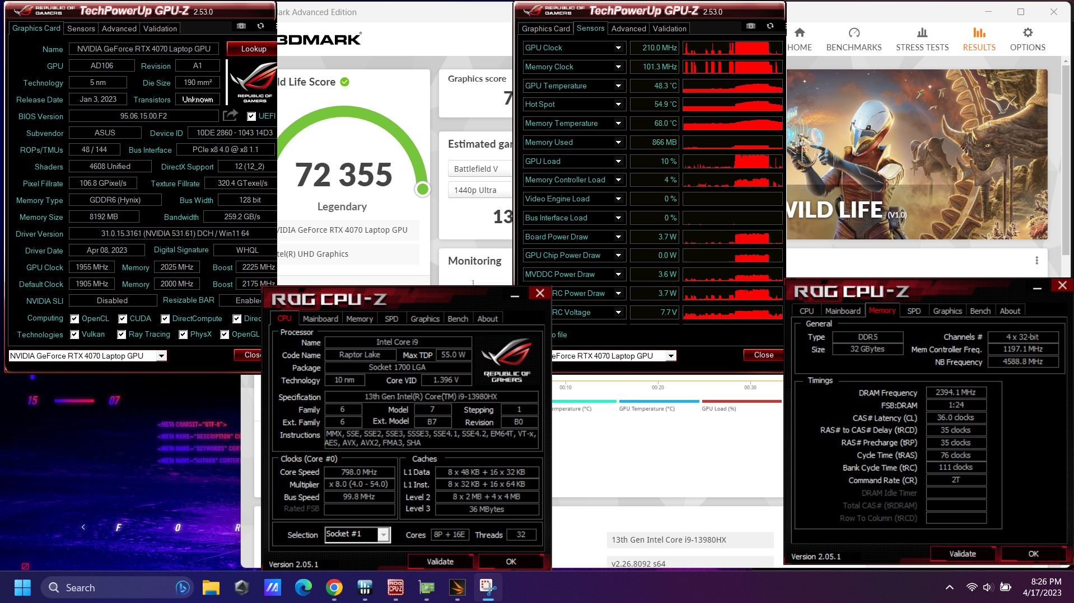Toggle the UEFI checkbox in GPU-Z
This screenshot has height=603, width=1074.
pyautogui.click(x=251, y=116)
